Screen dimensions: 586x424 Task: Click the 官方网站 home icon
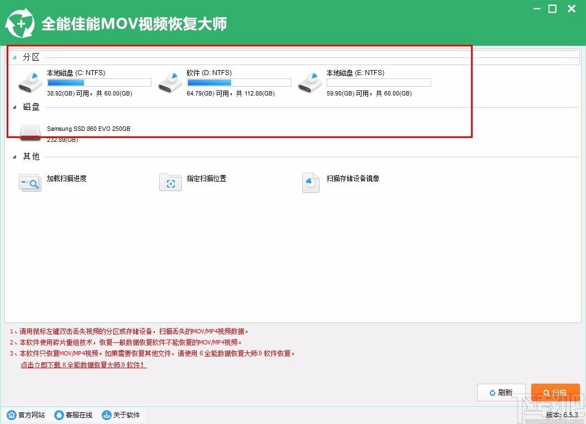click(12, 415)
